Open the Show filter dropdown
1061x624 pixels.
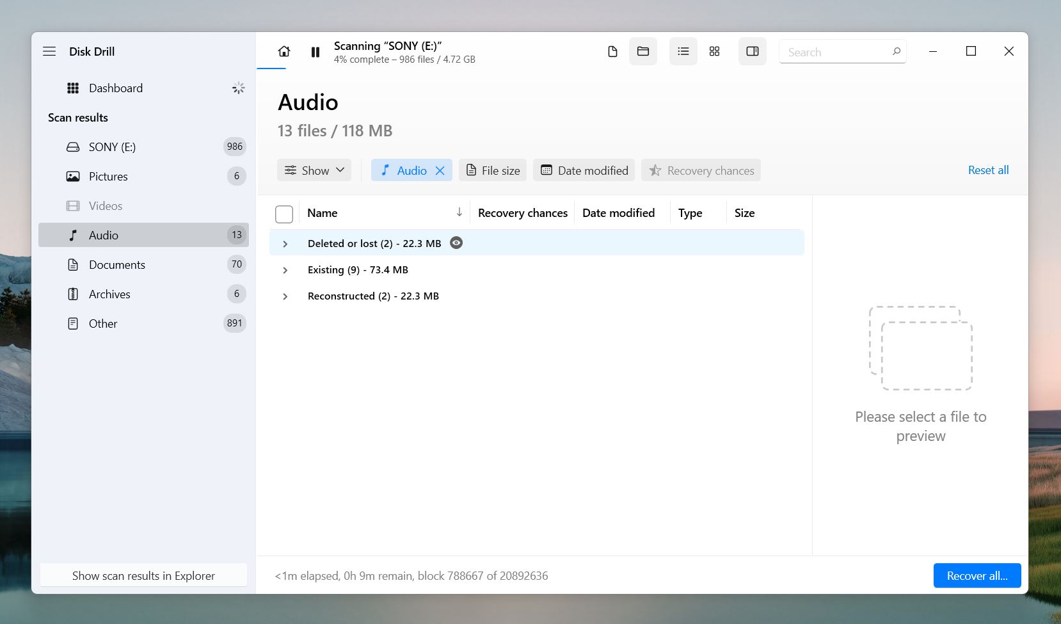314,170
